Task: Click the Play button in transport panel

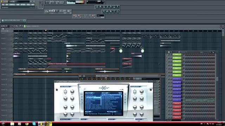Action: (50, 11)
